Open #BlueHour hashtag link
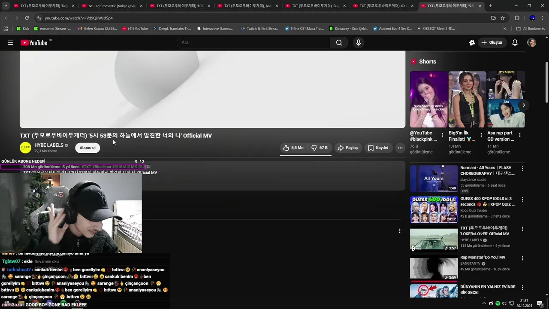Image resolution: width=549 pixels, height=309 pixels. (x=102, y=167)
